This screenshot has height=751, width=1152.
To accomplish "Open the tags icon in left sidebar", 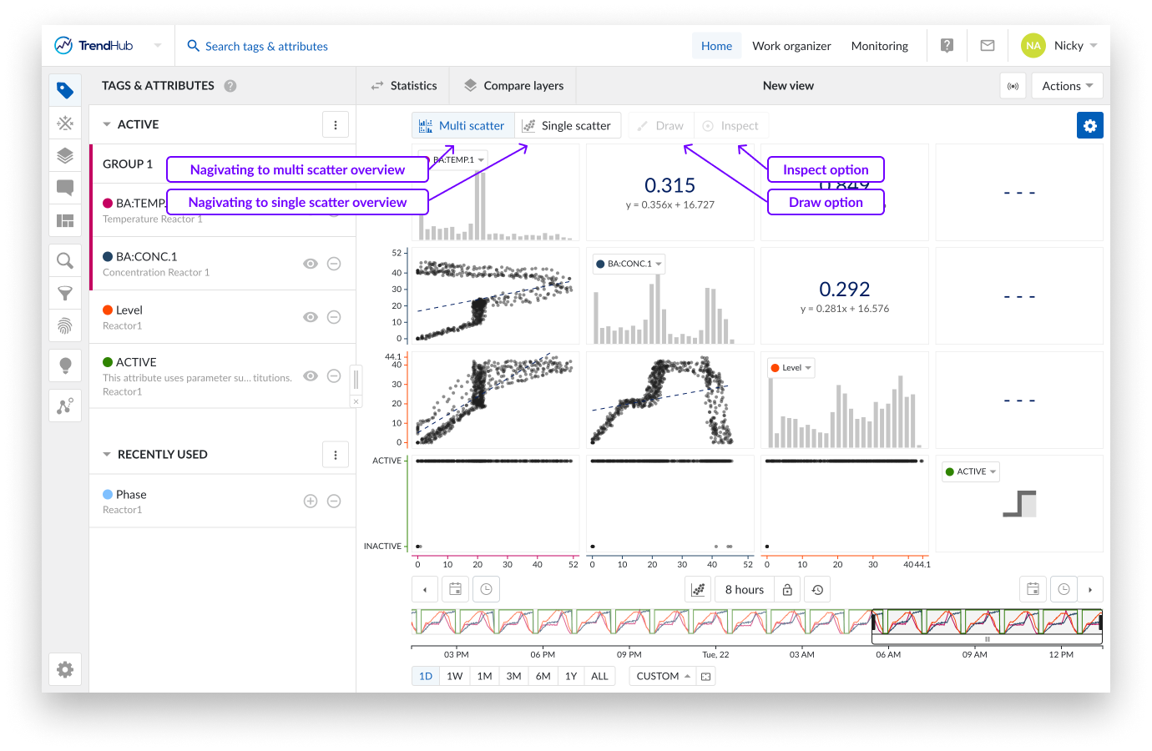I will coord(65,90).
